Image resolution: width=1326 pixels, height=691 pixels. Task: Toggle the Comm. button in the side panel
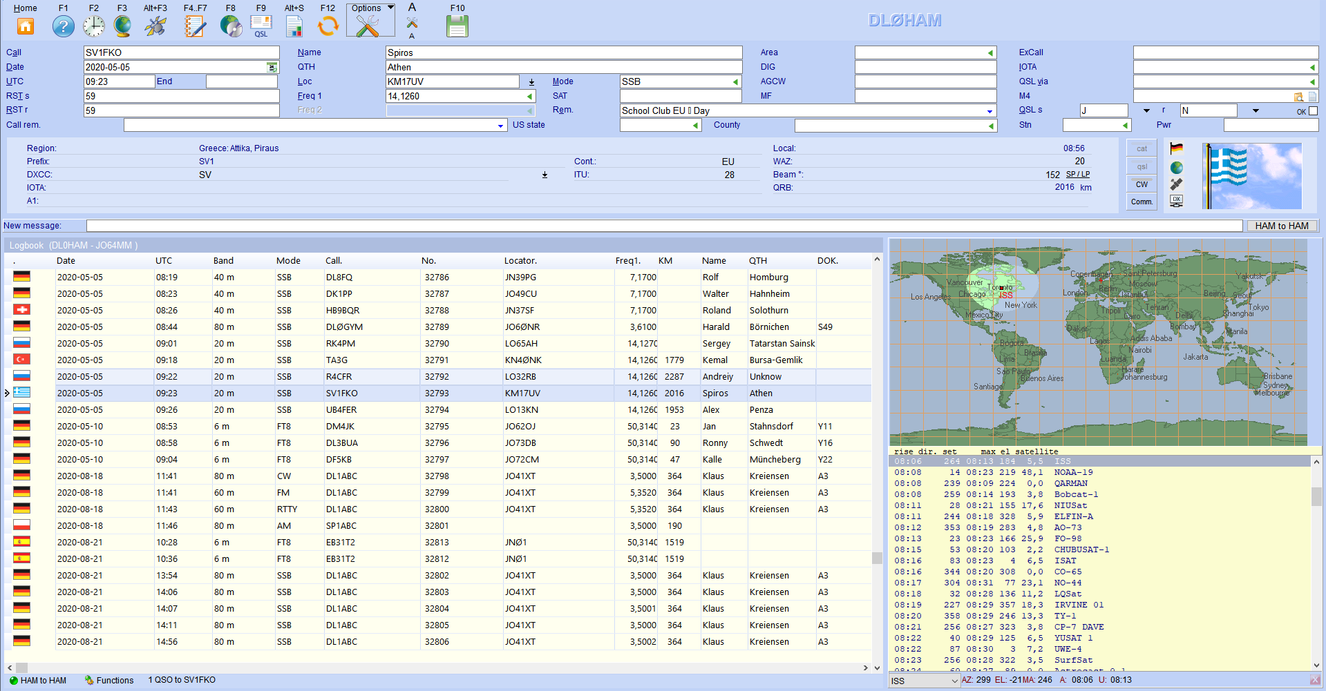coord(1142,202)
